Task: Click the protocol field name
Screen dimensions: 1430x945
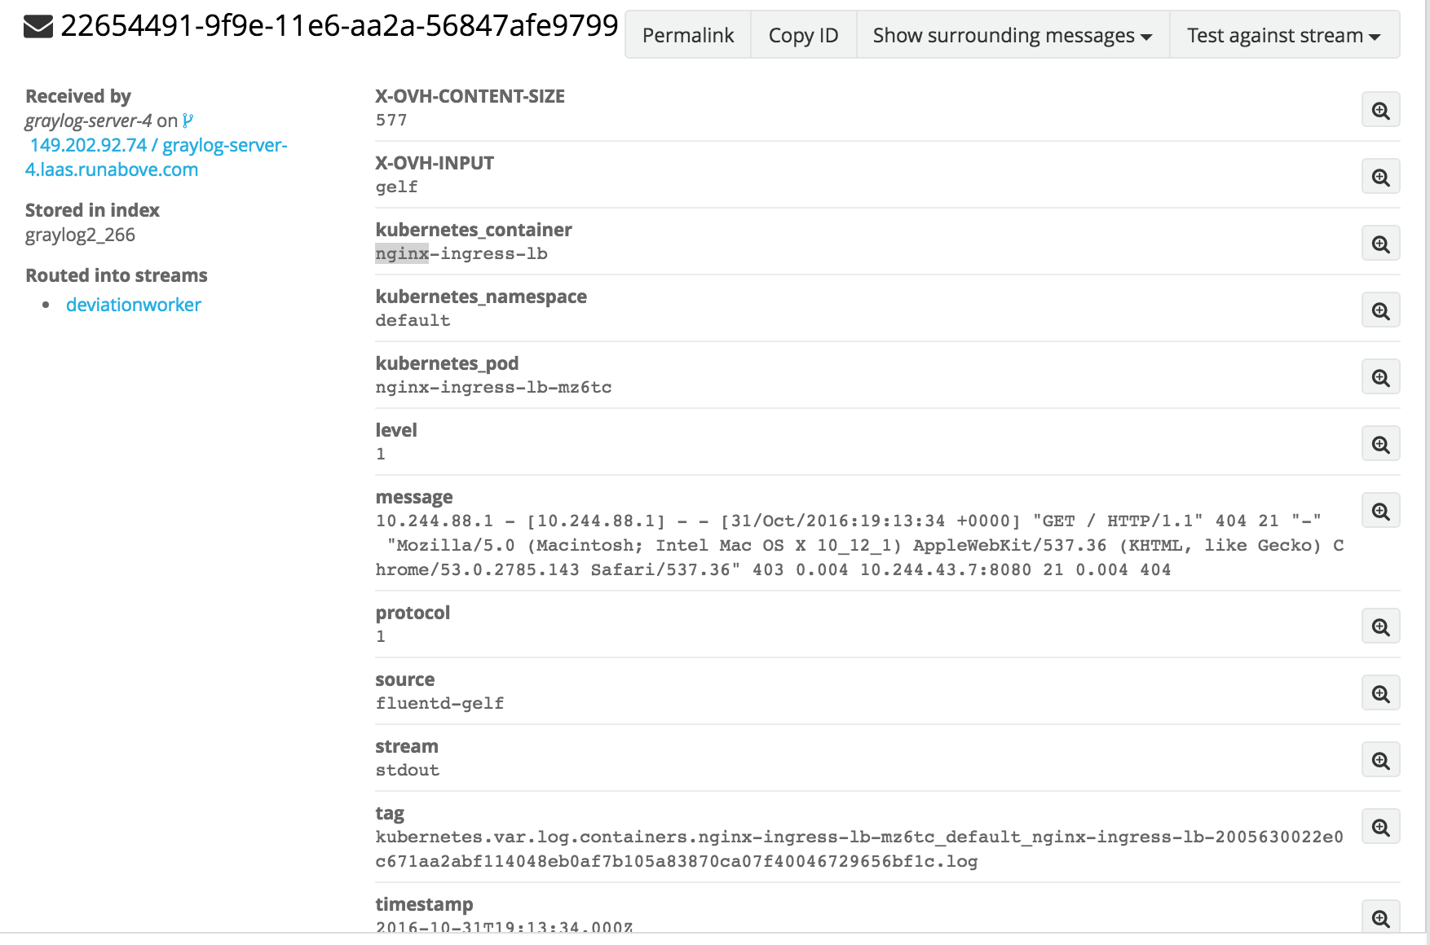Action: [413, 613]
